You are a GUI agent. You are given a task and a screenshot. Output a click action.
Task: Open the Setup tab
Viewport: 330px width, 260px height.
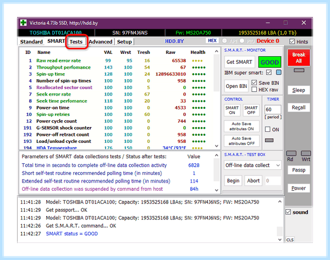[x=124, y=42]
